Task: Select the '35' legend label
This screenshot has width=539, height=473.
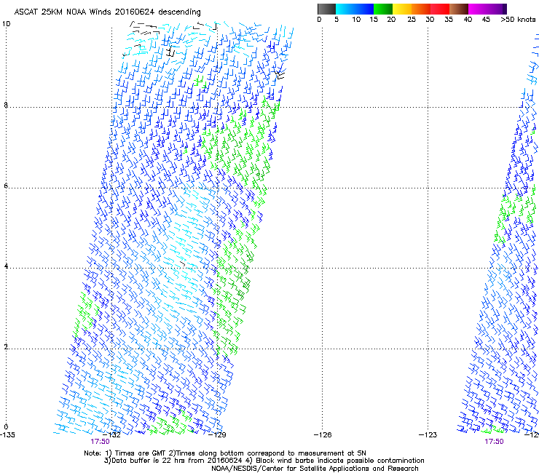Action: (x=449, y=20)
